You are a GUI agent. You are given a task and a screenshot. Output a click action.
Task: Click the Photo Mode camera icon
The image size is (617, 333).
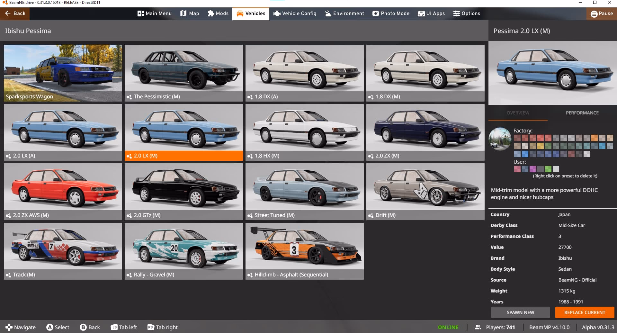(375, 14)
